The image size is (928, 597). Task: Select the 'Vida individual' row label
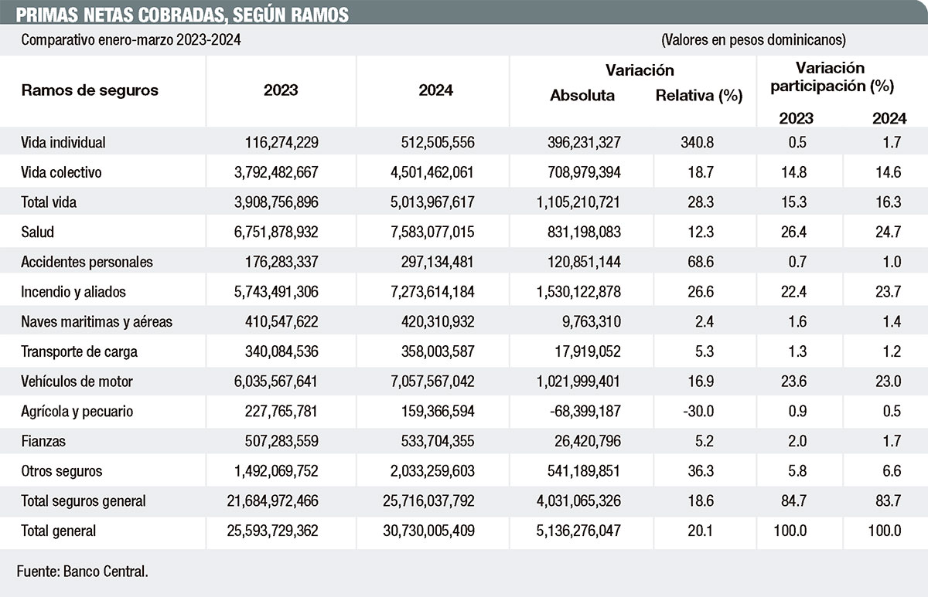coord(63,142)
